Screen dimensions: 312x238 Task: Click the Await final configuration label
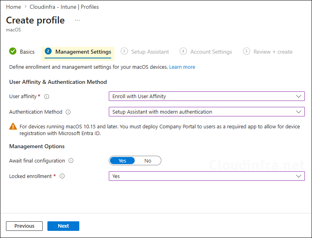click(37, 161)
